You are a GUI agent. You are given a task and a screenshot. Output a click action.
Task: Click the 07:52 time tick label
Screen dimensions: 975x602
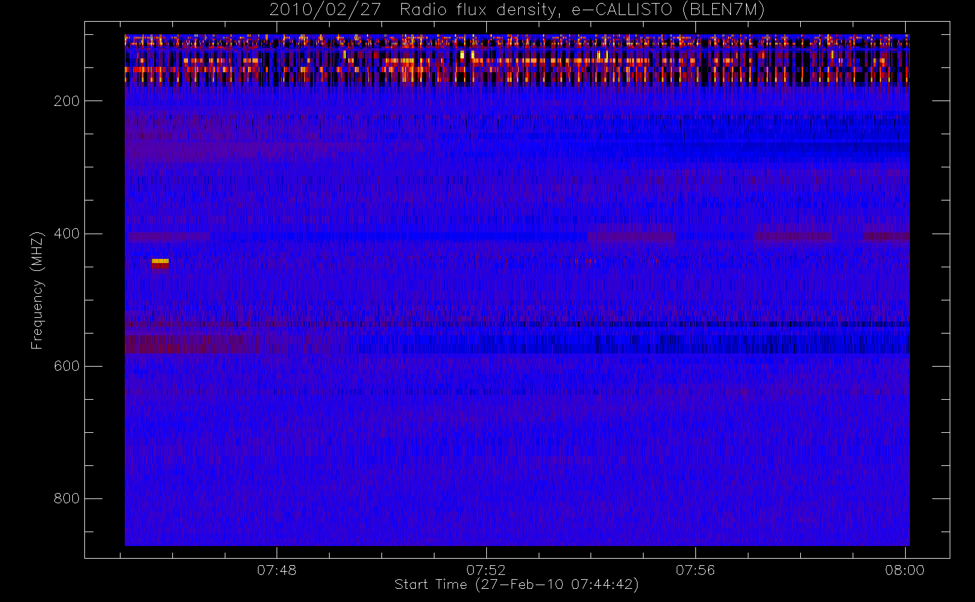tap(486, 570)
